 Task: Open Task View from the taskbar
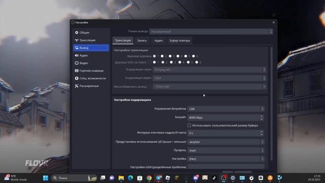pyautogui.click(x=103, y=178)
